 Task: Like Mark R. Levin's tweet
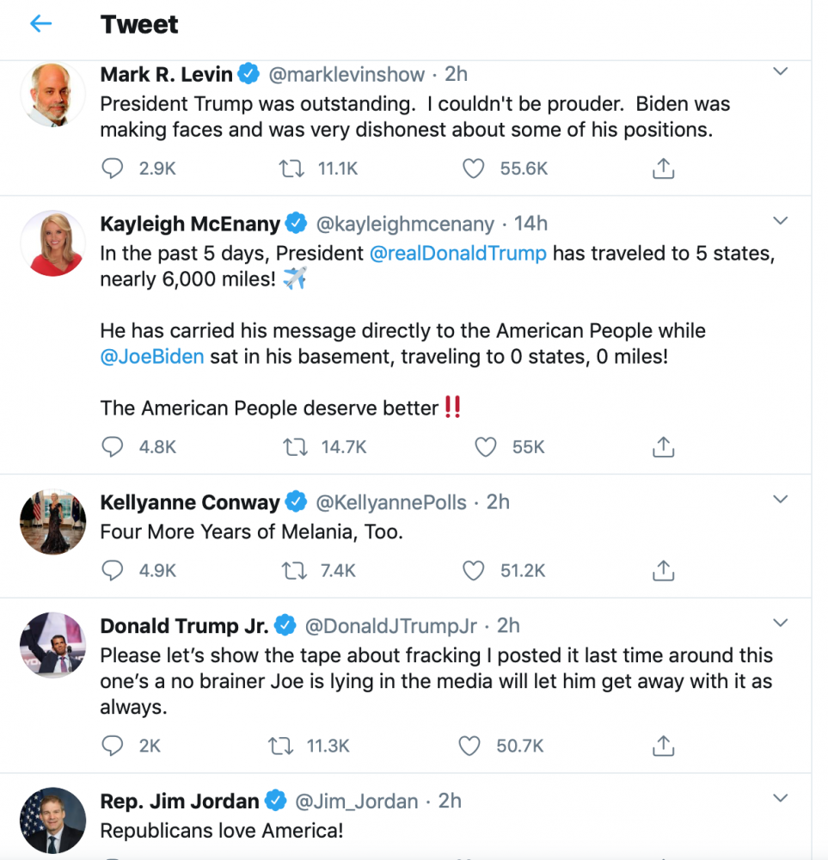pyautogui.click(x=474, y=169)
